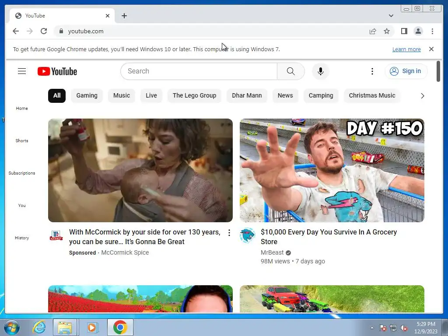Click the McCormick Spice advertiser name
The image size is (448, 336).
125,252
